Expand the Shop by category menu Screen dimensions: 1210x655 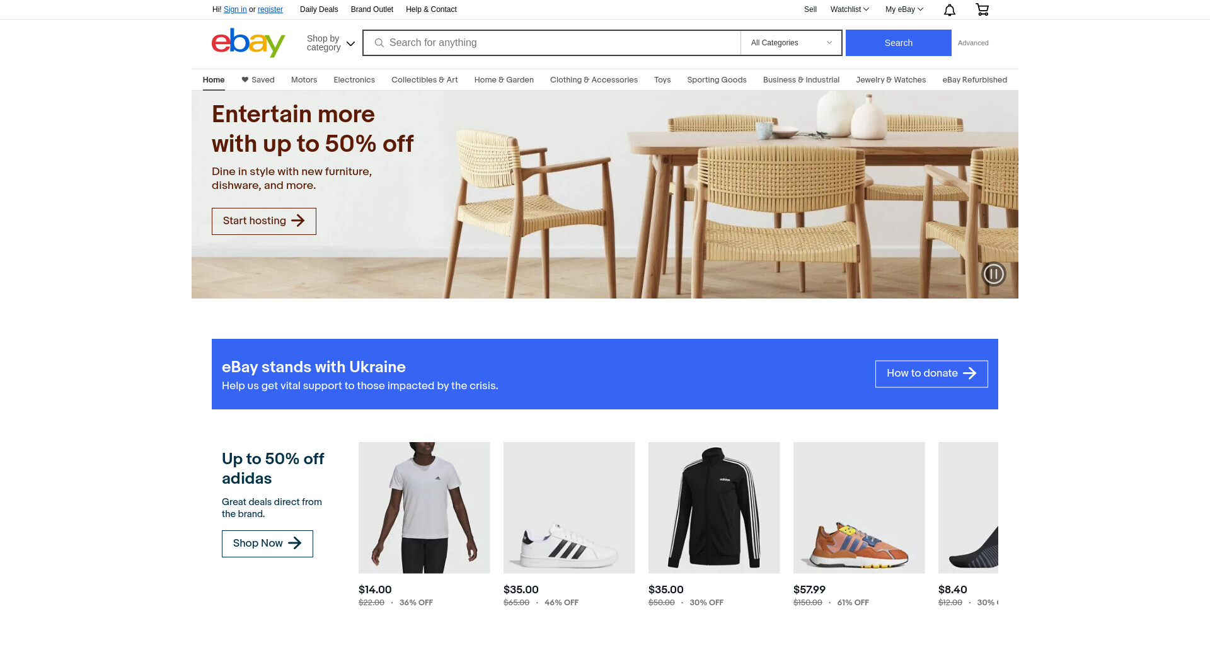(x=331, y=43)
